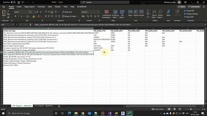Viewport: 207px width, 116px height.
Task: Click the Format cells icon
Action: pyautogui.click(x=141, y=12)
